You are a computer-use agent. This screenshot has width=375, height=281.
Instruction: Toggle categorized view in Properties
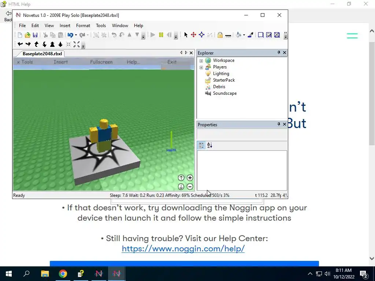click(x=201, y=145)
